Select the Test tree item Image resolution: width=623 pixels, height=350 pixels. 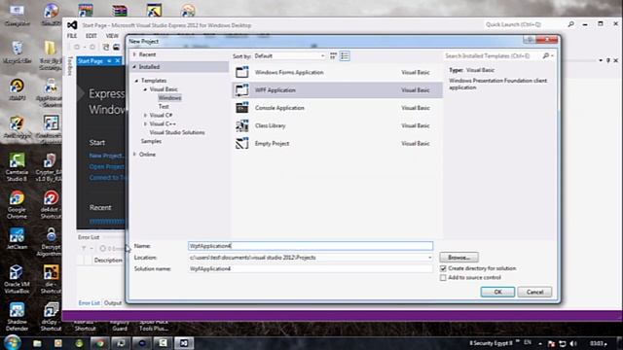pos(164,106)
